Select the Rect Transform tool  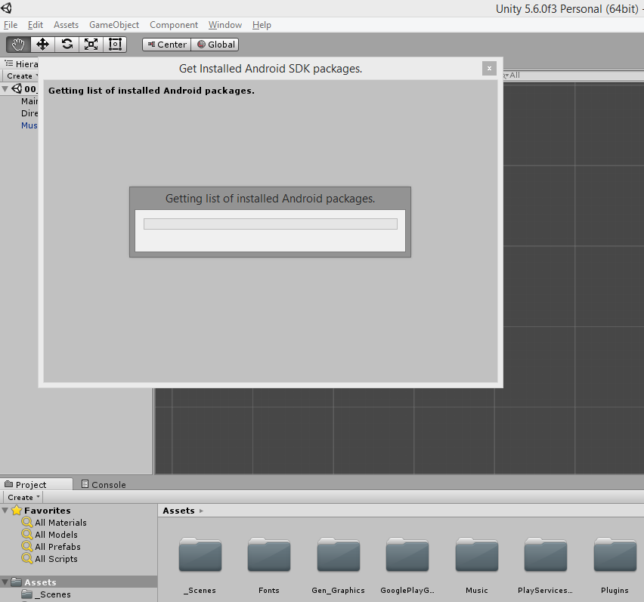pos(115,45)
